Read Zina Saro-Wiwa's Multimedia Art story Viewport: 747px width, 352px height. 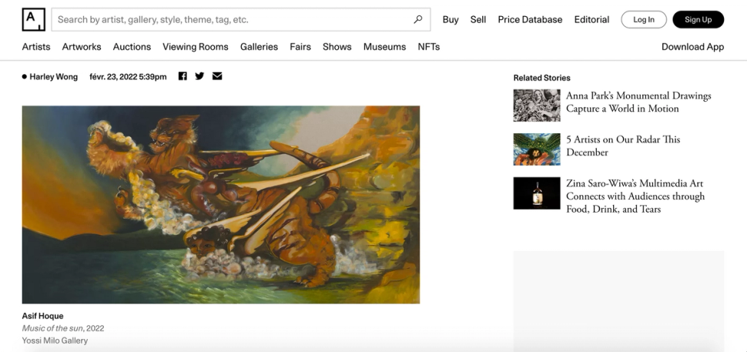click(x=635, y=196)
